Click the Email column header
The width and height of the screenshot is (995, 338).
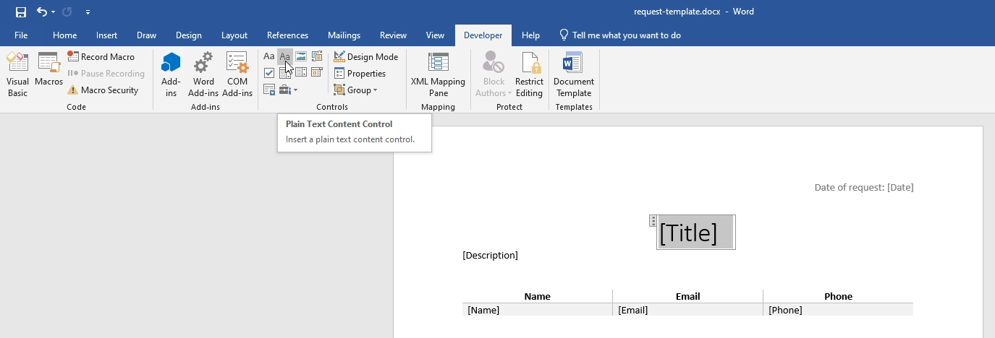pos(688,296)
